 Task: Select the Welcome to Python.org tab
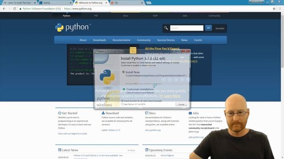pyautogui.click(x=91, y=3)
